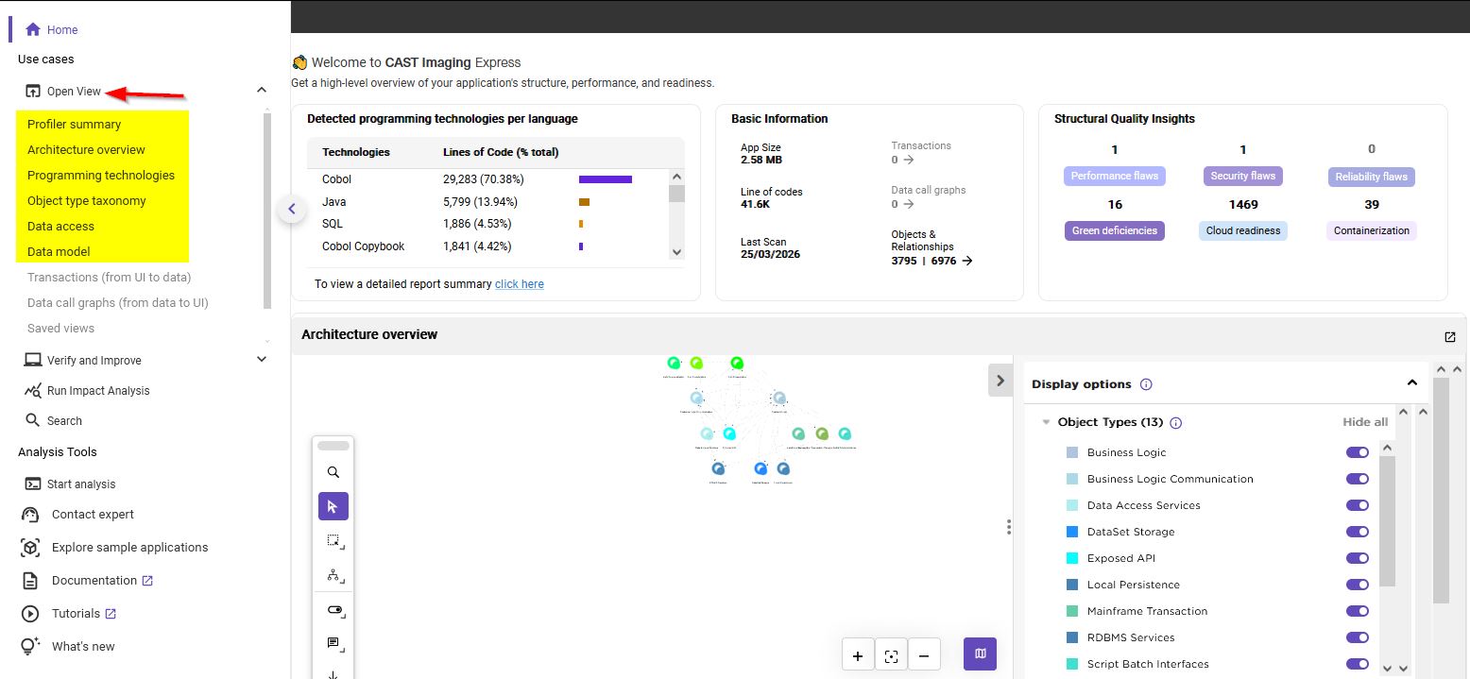Open the comment annotation tool

click(x=333, y=643)
